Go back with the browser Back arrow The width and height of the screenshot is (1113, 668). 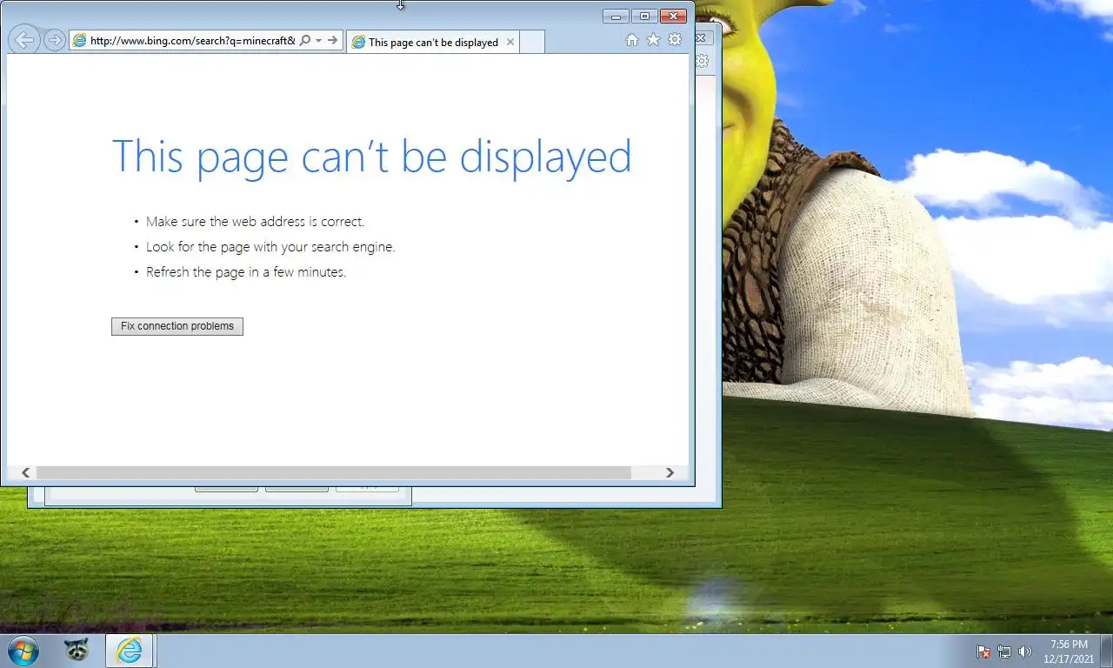[24, 39]
